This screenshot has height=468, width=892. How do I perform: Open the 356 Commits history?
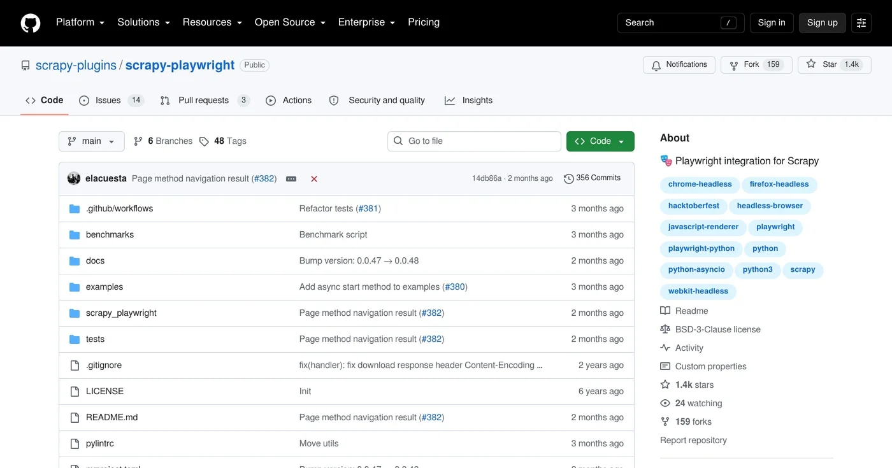593,178
